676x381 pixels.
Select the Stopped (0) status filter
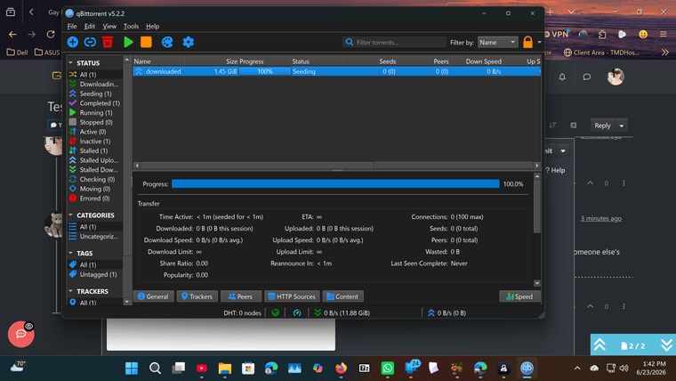point(95,122)
